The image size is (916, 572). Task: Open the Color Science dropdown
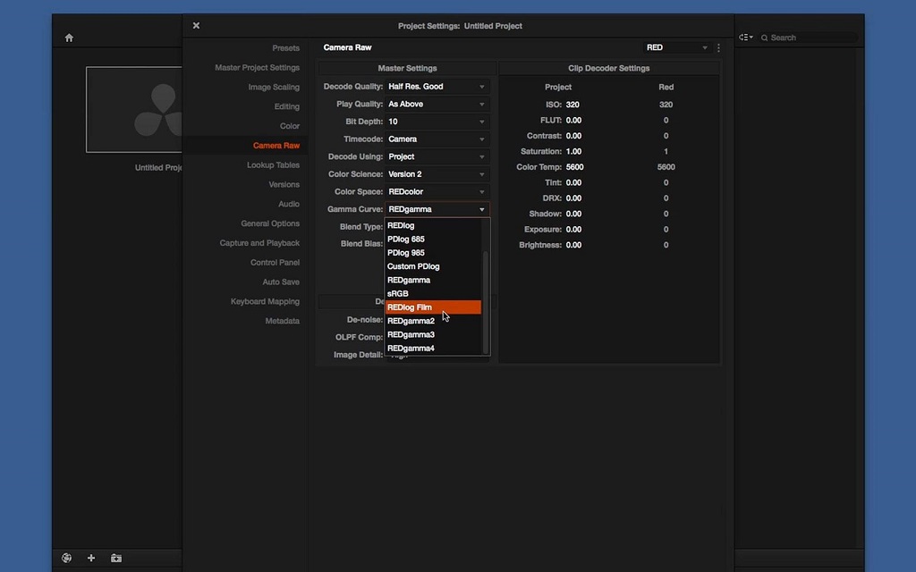click(x=437, y=174)
